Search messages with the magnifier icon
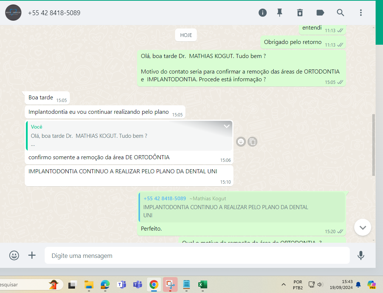 tap(340, 13)
